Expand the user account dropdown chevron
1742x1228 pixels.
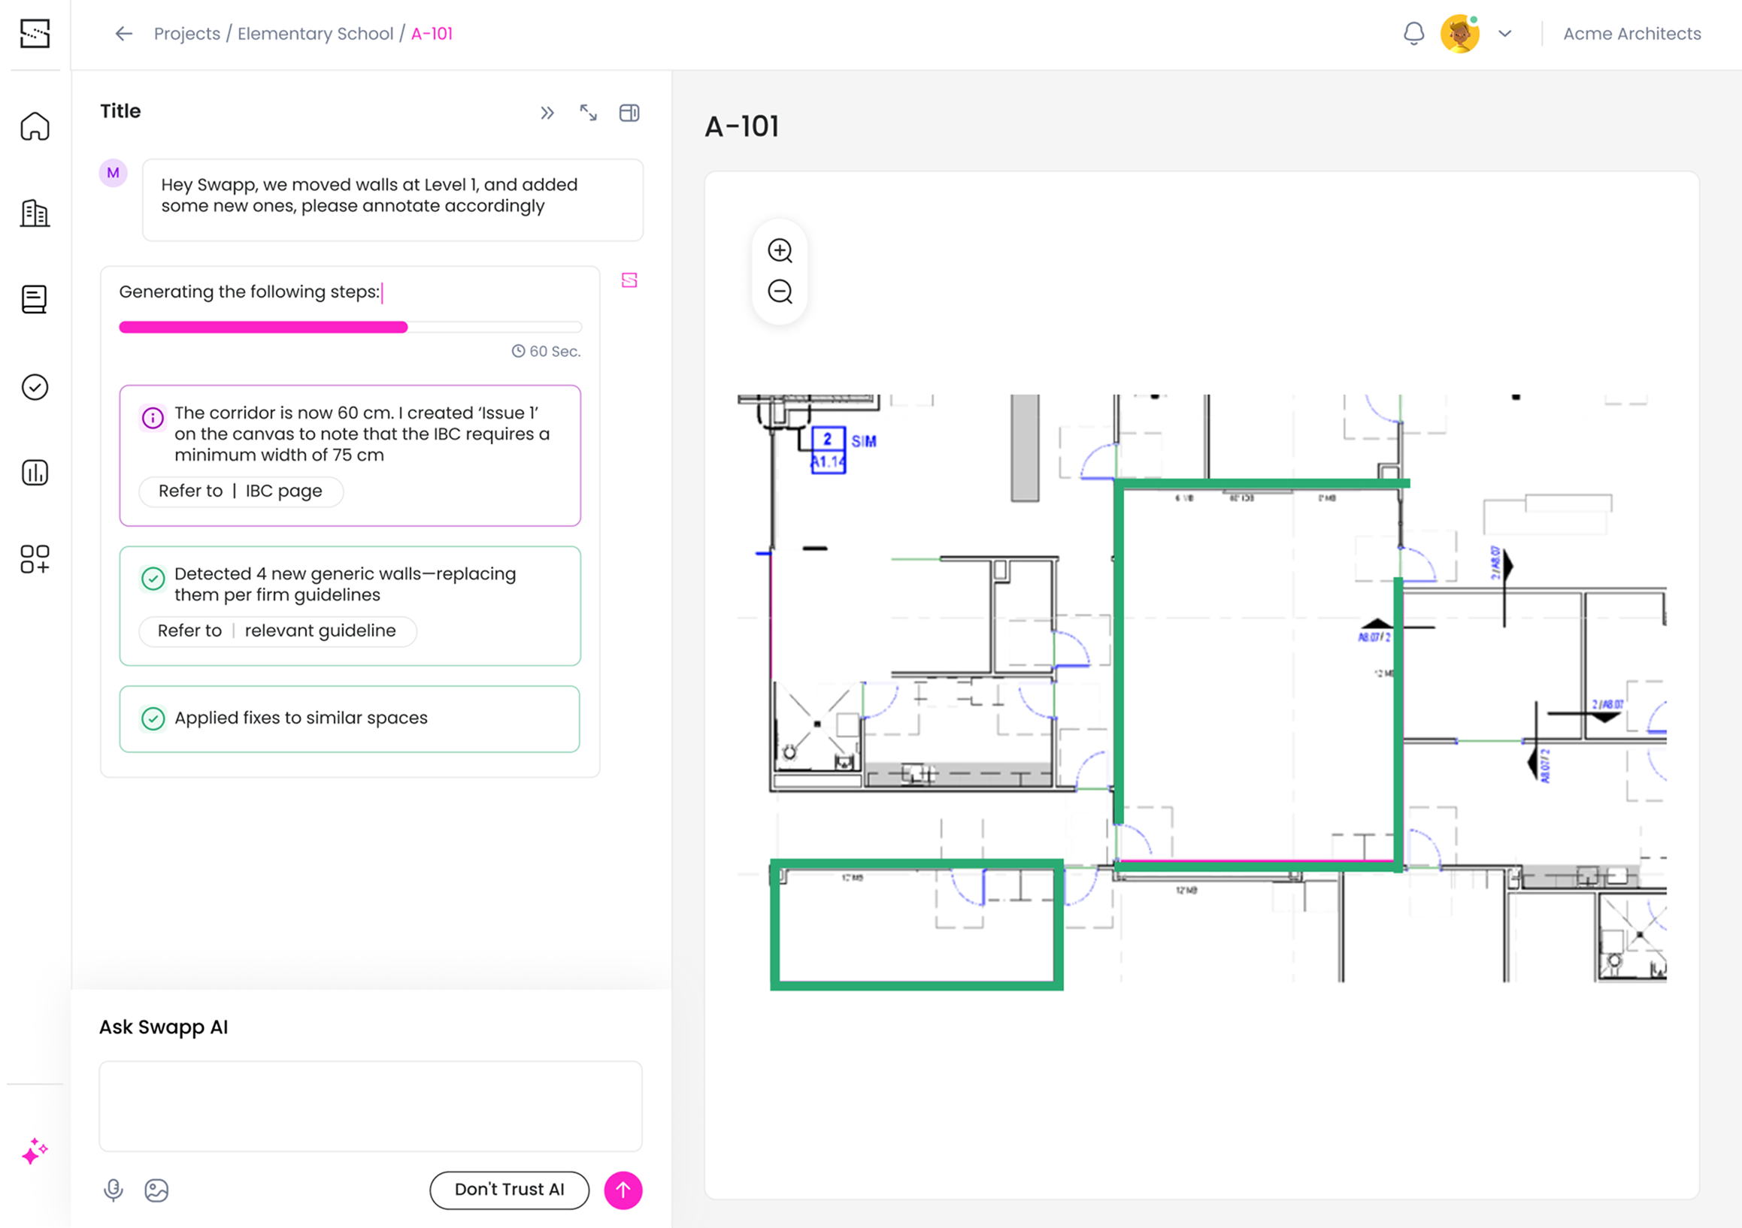pos(1505,33)
